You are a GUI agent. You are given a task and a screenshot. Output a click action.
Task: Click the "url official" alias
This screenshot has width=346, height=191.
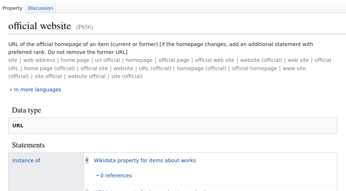pyautogui.click(x=108, y=60)
